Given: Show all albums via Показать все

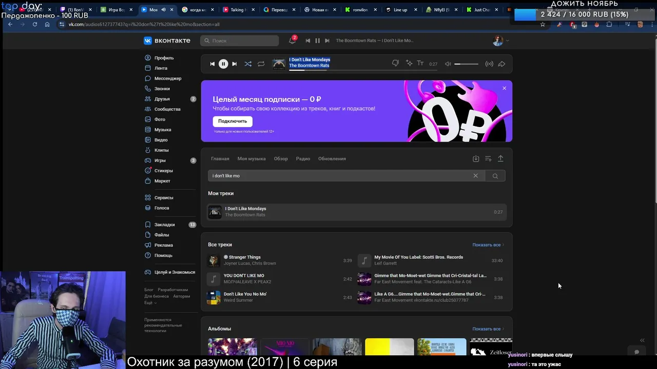Looking at the screenshot, I should (x=488, y=329).
